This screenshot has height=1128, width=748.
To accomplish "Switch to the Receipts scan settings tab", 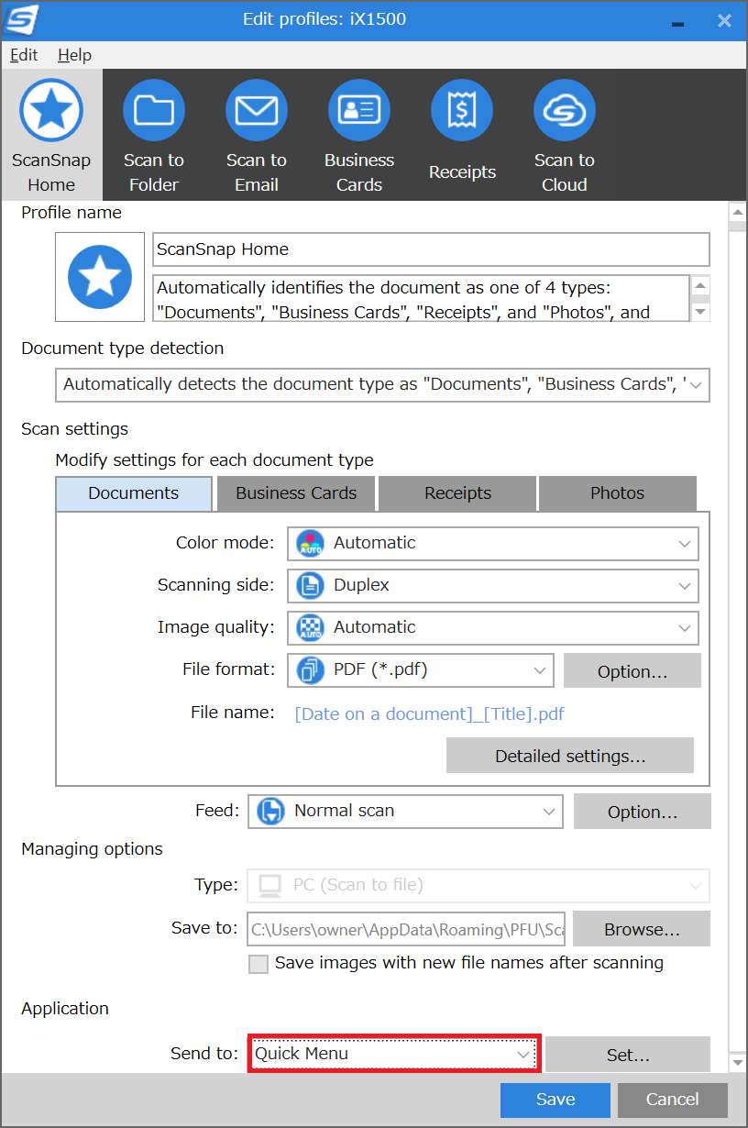I will pos(457,493).
